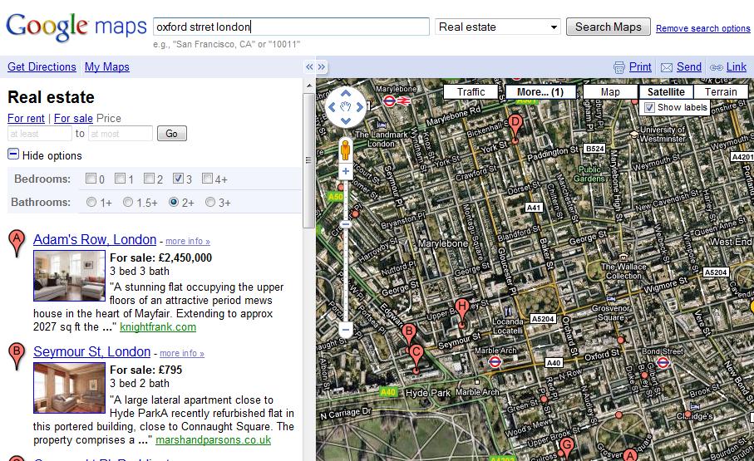The height and width of the screenshot is (461, 754).
Task: Select the 1+ bathrooms radio button
Action: 91,203
